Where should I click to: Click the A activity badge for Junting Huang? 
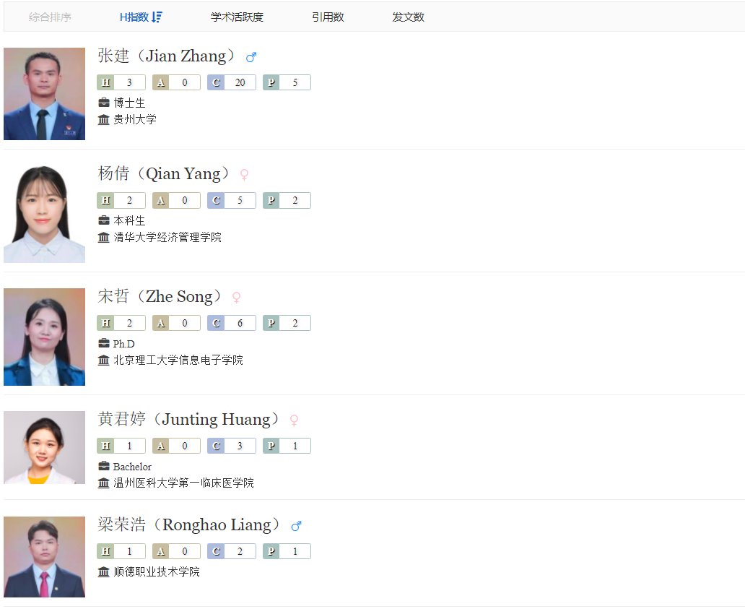click(176, 446)
